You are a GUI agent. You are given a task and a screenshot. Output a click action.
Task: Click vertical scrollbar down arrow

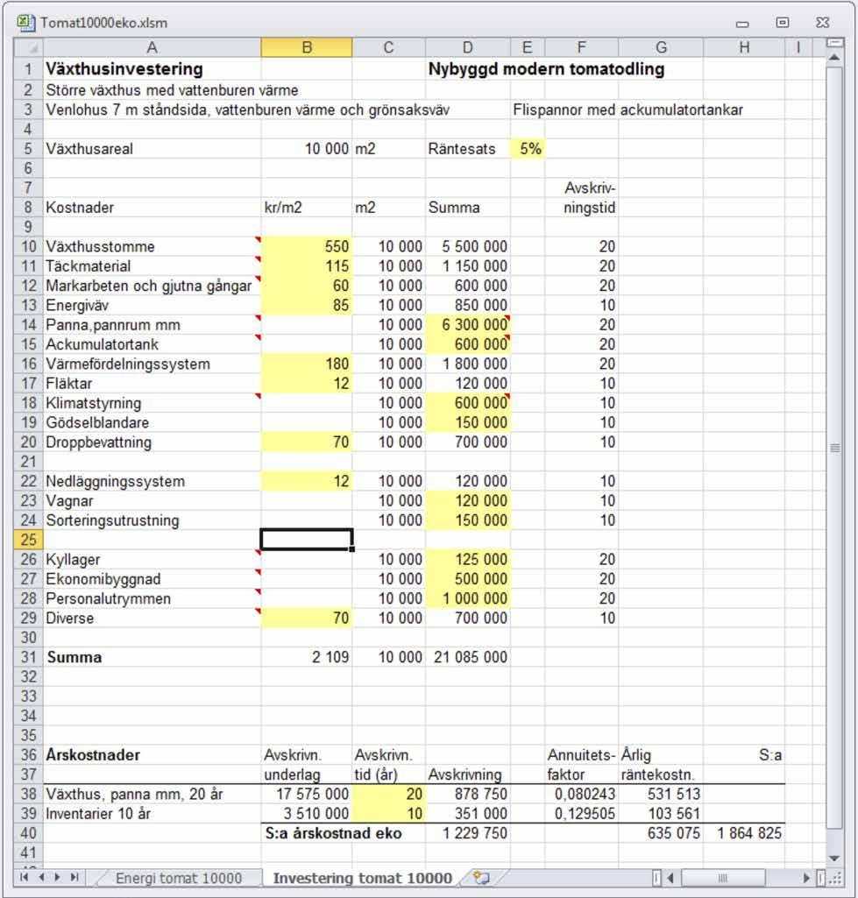[x=834, y=858]
